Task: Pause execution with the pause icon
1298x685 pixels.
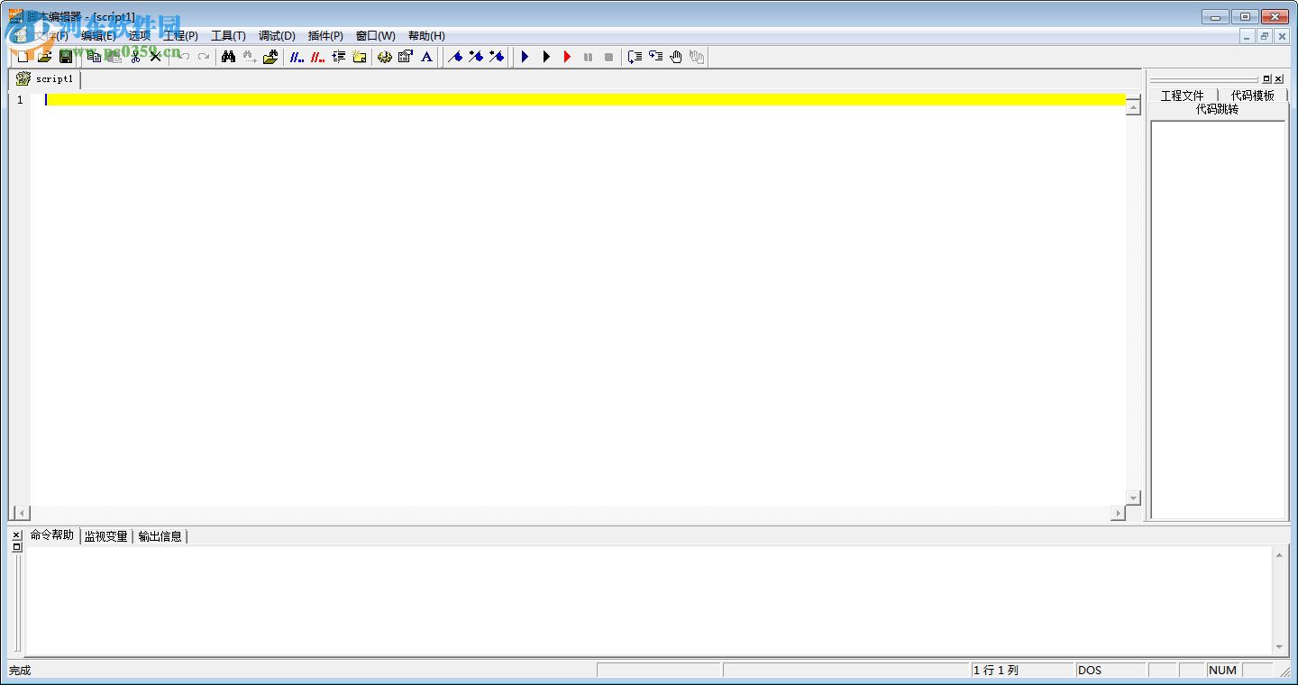Action: click(588, 57)
